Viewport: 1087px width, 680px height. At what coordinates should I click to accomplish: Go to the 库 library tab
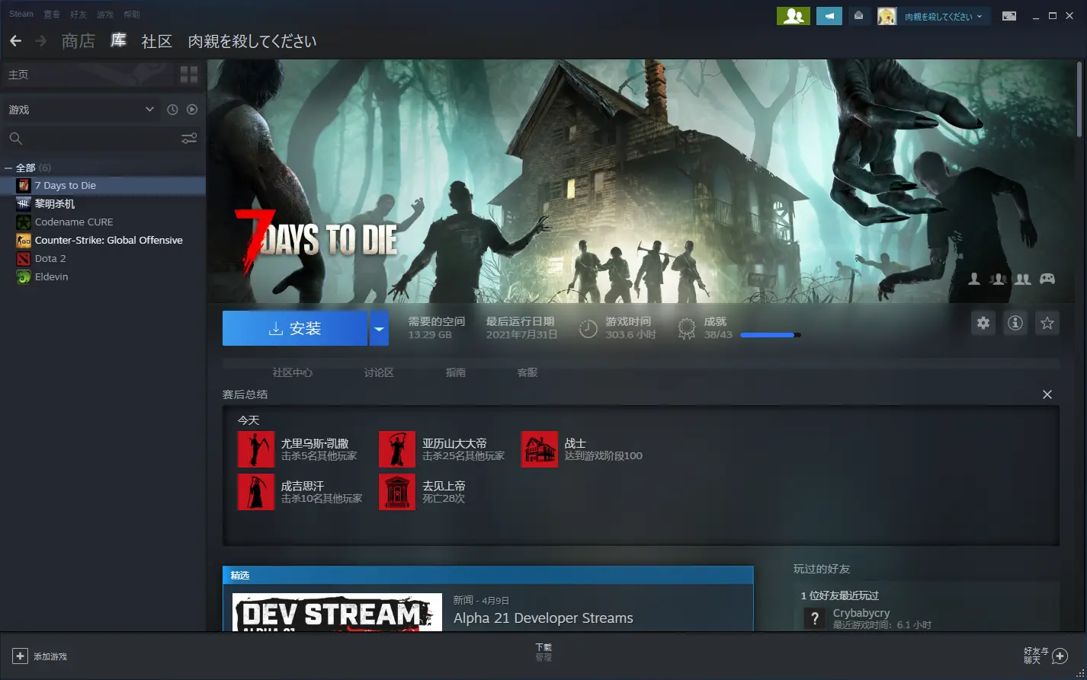(x=118, y=40)
